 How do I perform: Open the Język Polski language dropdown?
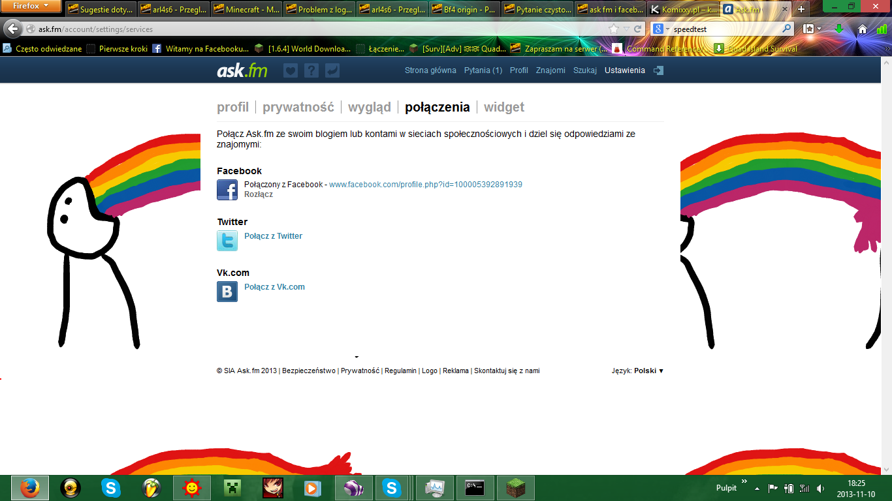(x=637, y=371)
